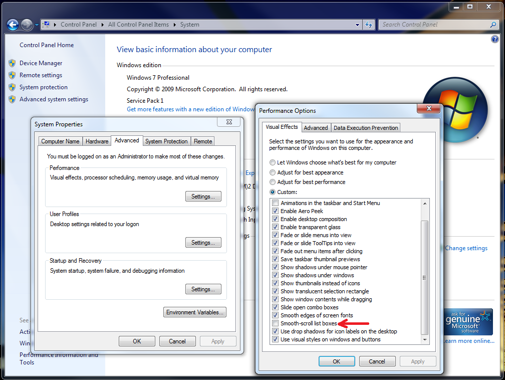Expand the arrow after Control Panel breadcrumb
The height and width of the screenshot is (380, 505).
coord(102,25)
